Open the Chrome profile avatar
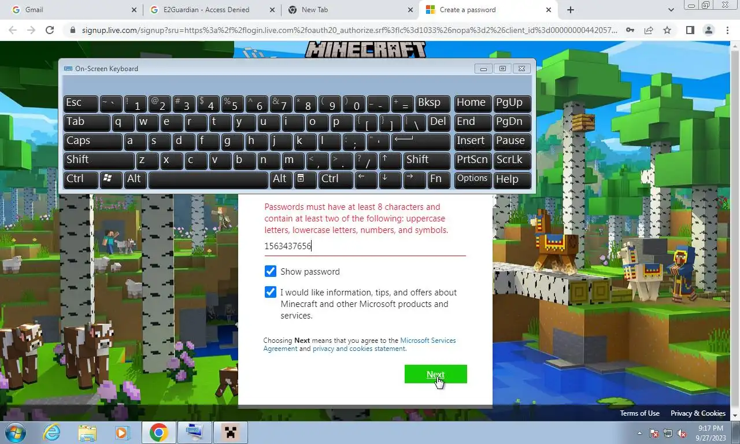This screenshot has width=740, height=444. coord(708,30)
